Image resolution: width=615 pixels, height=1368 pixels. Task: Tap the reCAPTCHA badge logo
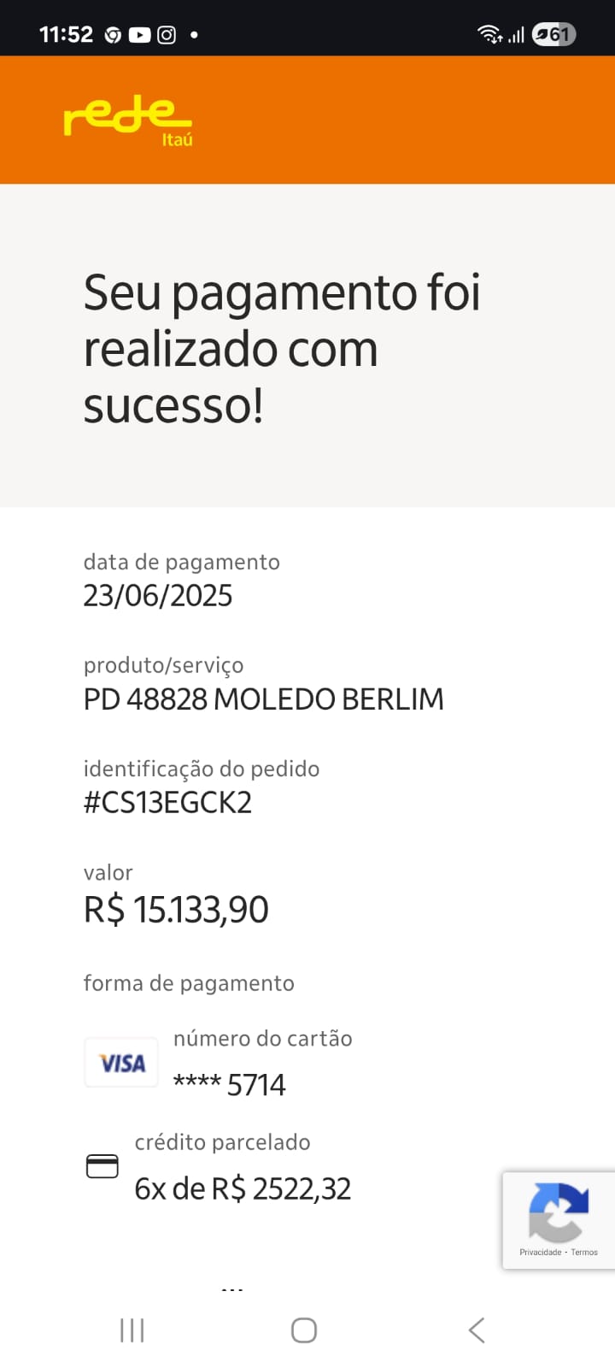(x=559, y=1212)
